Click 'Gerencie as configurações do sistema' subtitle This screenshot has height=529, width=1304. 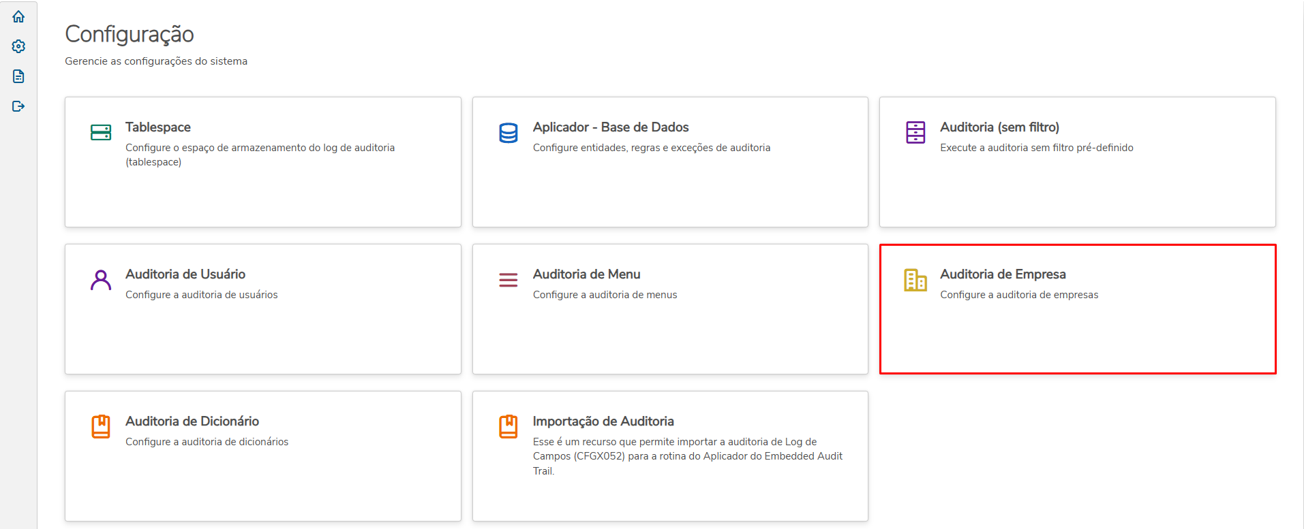156,61
